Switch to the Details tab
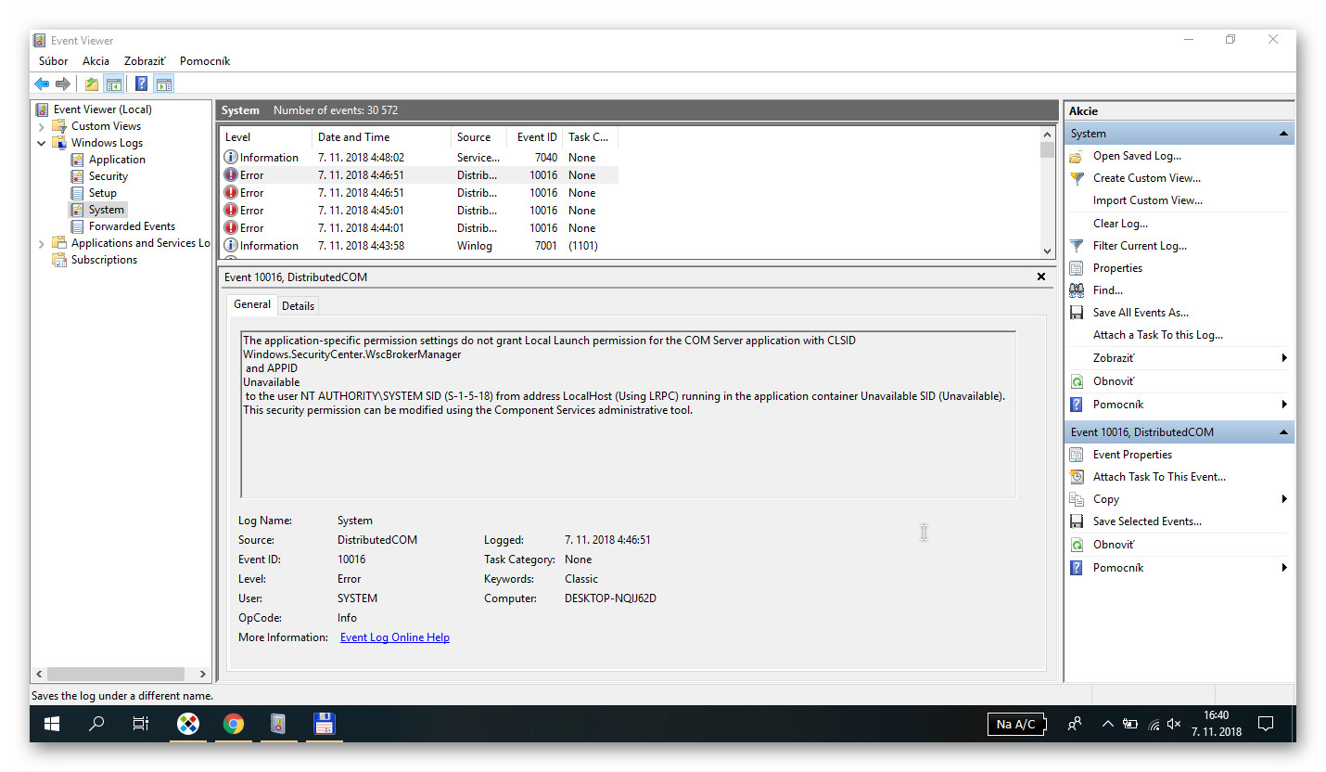The image size is (1326, 772). click(x=298, y=305)
